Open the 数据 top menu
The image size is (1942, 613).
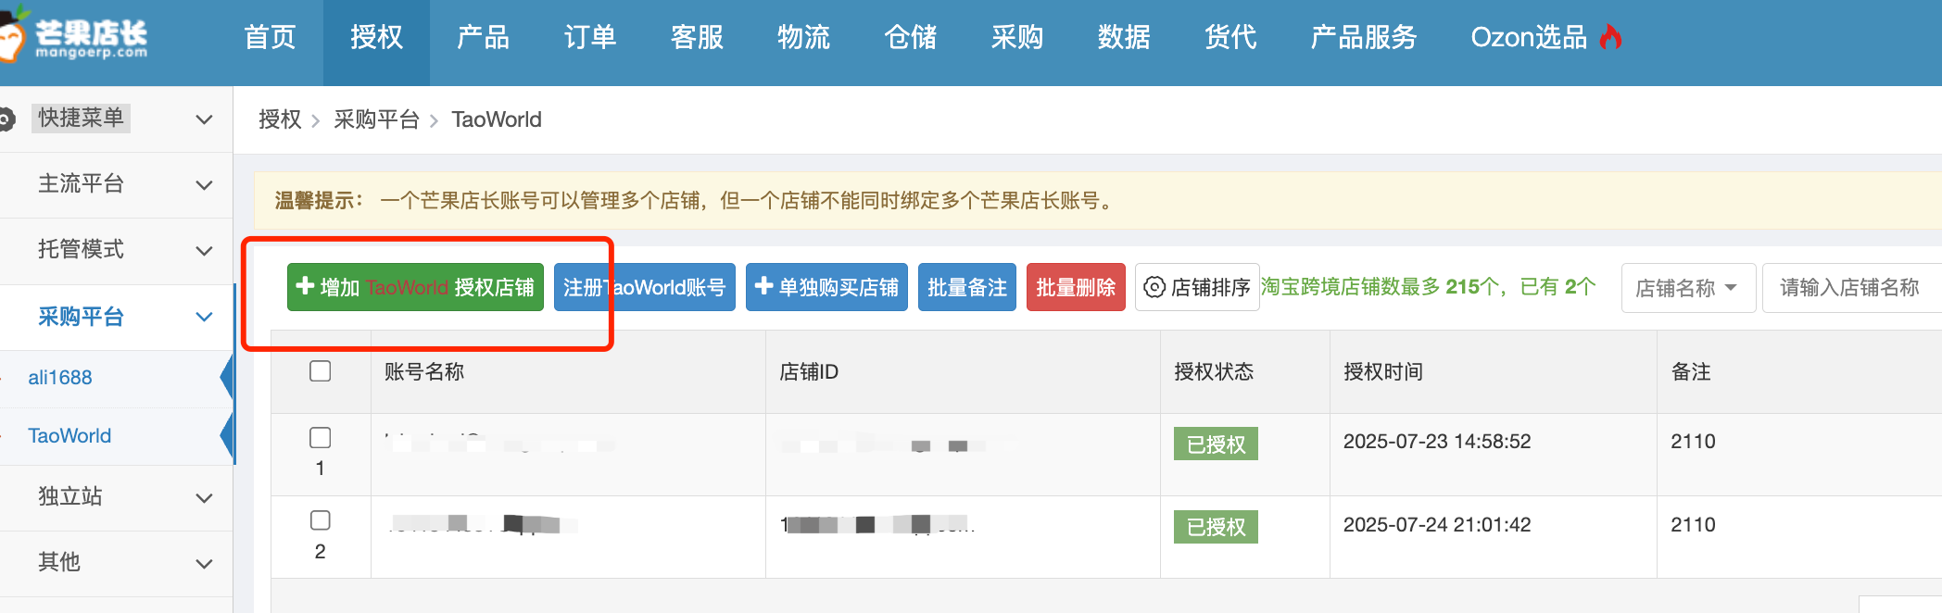[1124, 37]
